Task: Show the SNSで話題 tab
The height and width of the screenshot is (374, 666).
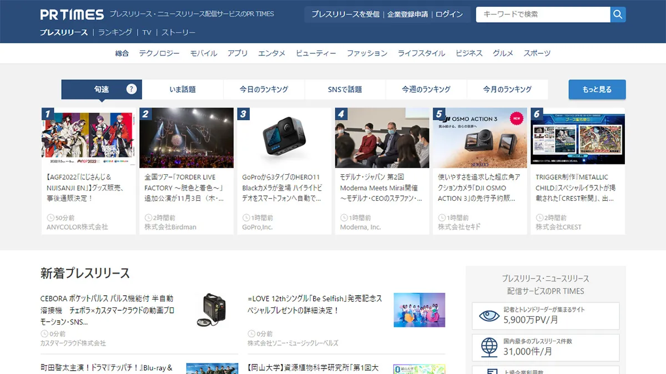Action: 345,89
